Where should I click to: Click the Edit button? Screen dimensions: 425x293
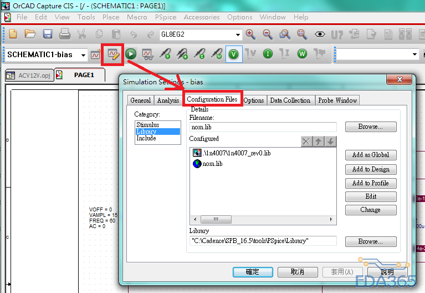pyautogui.click(x=371, y=196)
